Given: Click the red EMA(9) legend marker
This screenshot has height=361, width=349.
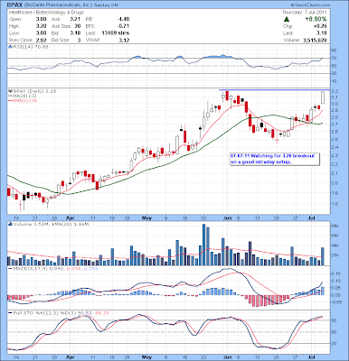Looking at the screenshot, I should (9, 101).
